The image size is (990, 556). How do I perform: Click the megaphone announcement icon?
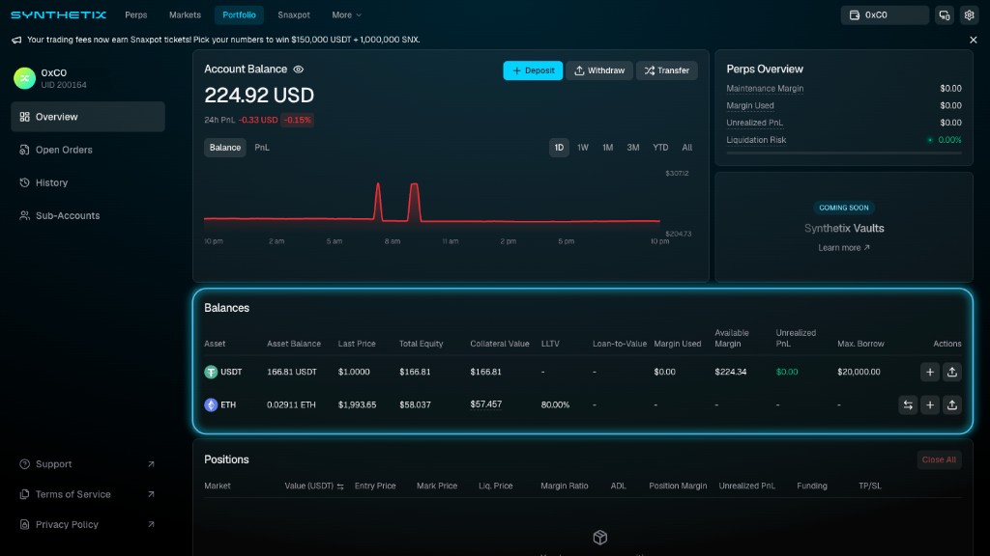point(16,40)
